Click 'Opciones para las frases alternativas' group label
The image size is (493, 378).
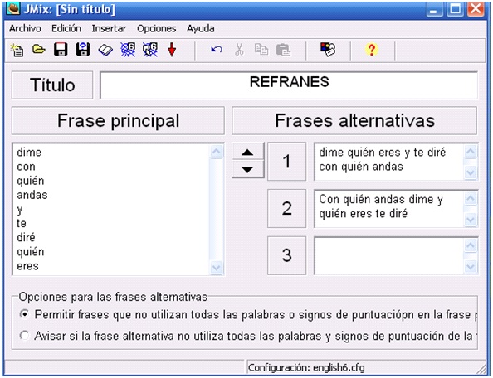113,297
